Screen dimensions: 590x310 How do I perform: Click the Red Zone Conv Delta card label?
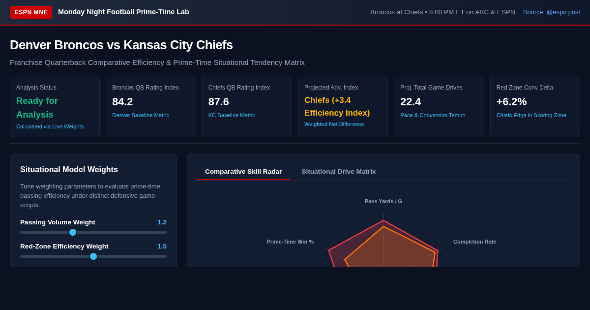tap(525, 88)
